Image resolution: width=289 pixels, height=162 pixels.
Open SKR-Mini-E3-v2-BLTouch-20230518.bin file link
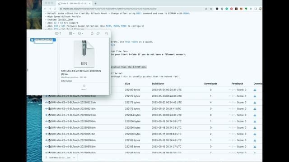pyautogui.click(x=73, y=128)
